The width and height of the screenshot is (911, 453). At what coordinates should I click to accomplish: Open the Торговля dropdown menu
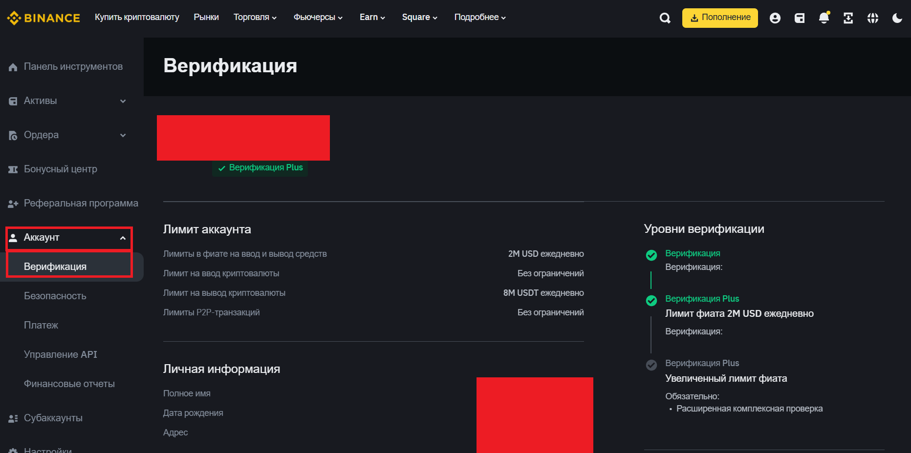(x=255, y=17)
